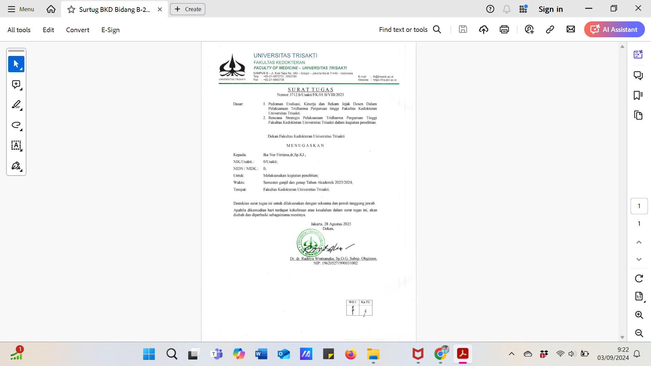Open Microsoft Word from taskbar
Screen dimensions: 651x366
click(x=261, y=354)
